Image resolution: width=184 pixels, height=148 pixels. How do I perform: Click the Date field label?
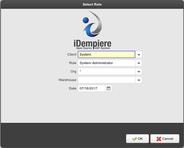(73, 88)
